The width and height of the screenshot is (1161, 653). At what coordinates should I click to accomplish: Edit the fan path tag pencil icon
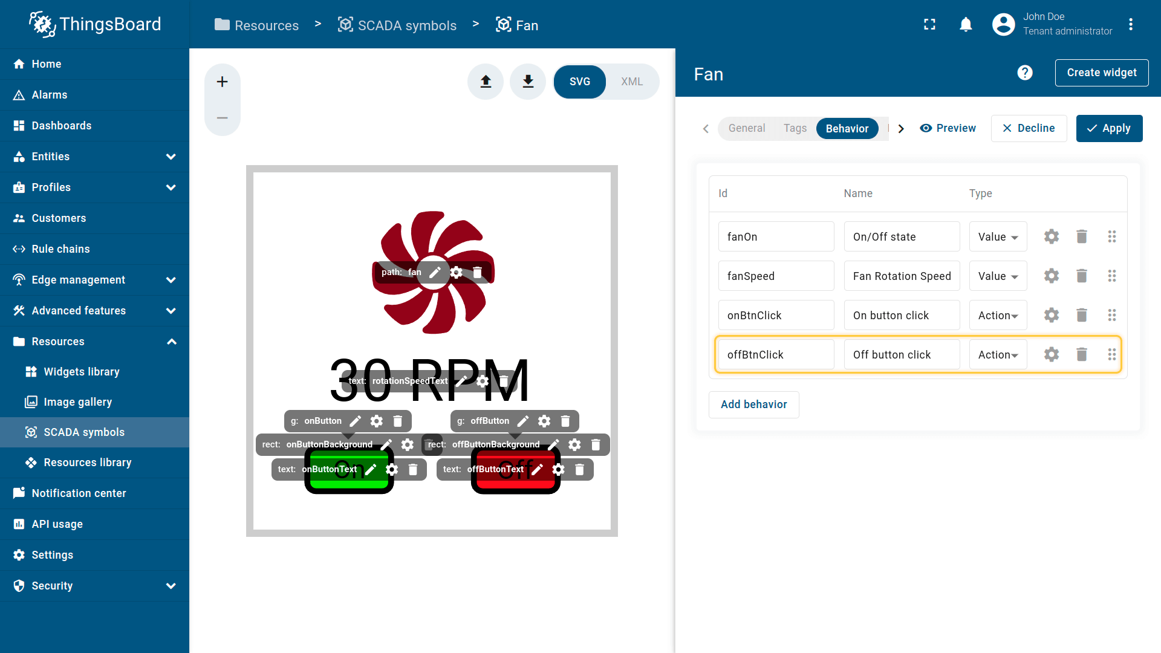pos(435,272)
